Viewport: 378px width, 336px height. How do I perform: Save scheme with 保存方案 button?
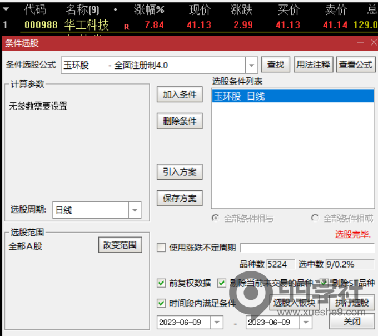180,198
